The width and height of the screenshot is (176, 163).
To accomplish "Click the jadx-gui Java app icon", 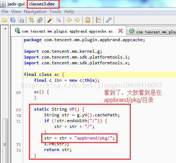I will point(3,4).
